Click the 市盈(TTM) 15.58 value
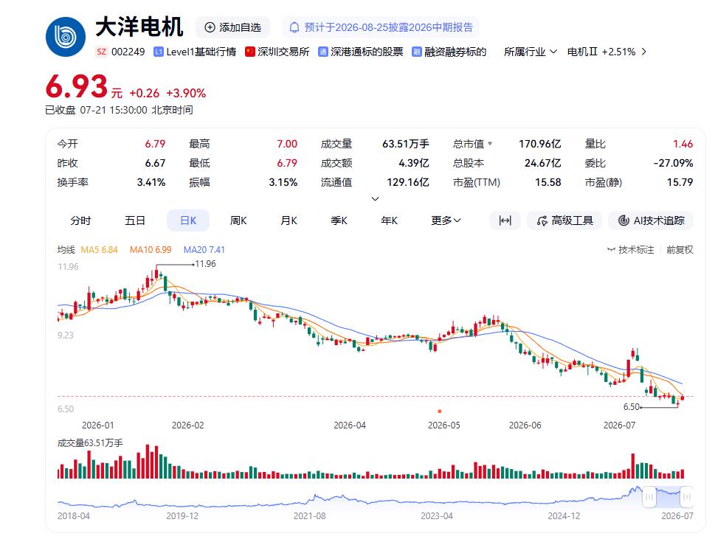715x542 pixels. point(548,182)
